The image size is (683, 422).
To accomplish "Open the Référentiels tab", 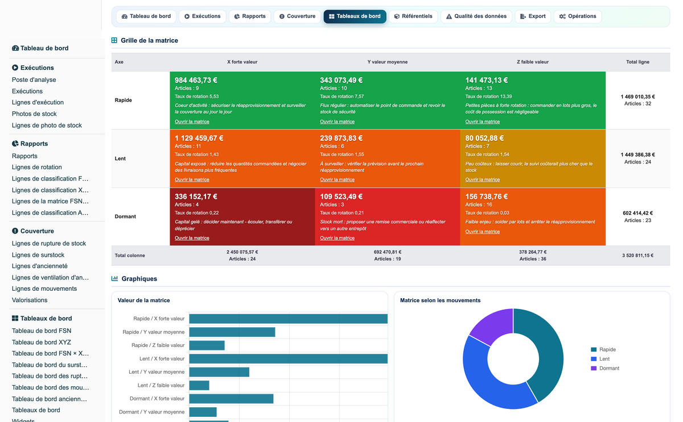I will 413,16.
